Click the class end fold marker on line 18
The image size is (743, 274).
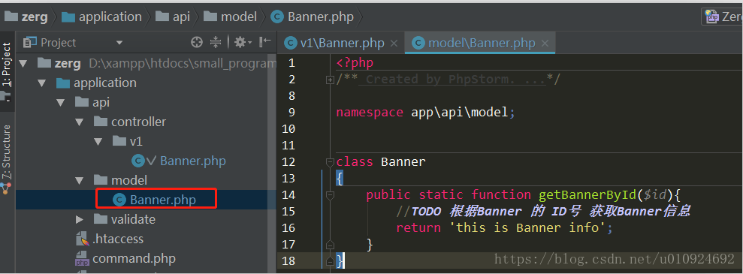click(330, 260)
